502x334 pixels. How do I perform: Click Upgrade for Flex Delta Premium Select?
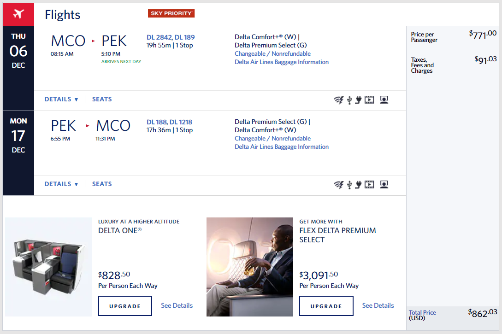326,306
